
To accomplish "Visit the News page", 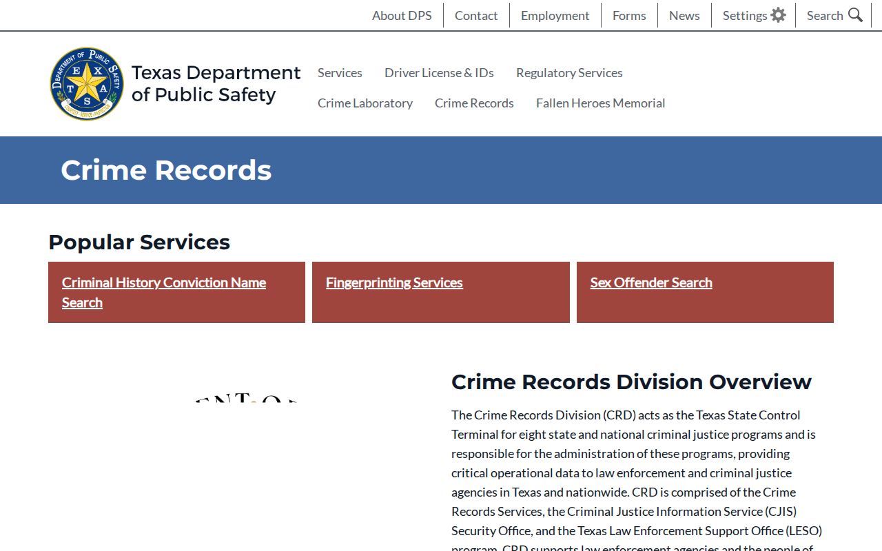I will click(684, 15).
